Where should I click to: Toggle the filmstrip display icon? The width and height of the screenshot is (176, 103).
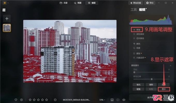[112, 100]
